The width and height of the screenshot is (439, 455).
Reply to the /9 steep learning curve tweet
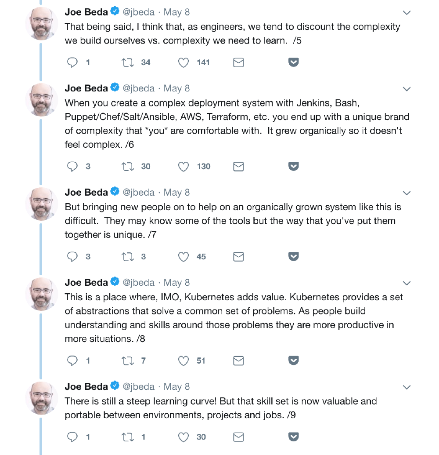(72, 437)
